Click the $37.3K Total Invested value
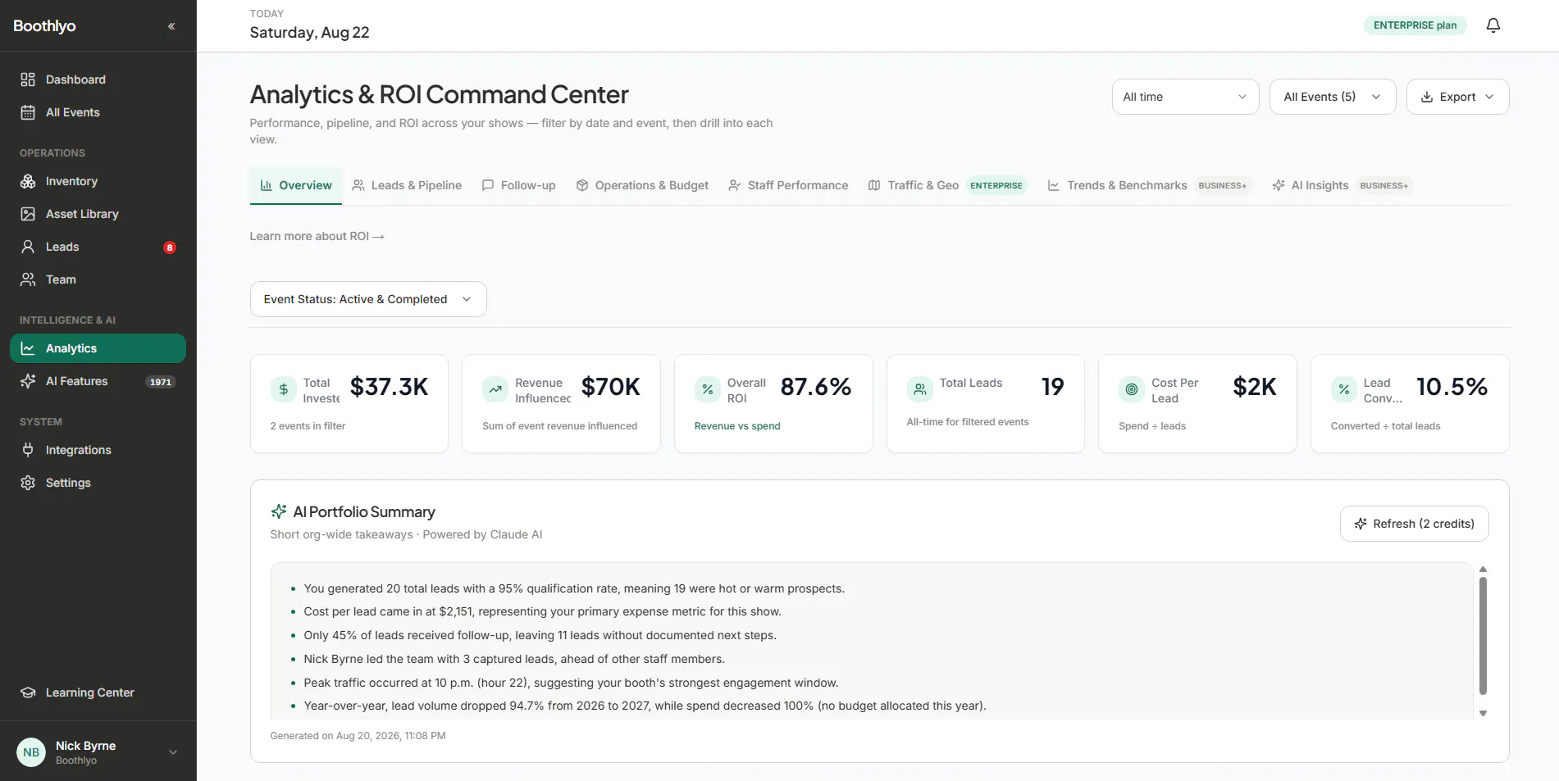This screenshot has height=781, width=1559. 390,387
